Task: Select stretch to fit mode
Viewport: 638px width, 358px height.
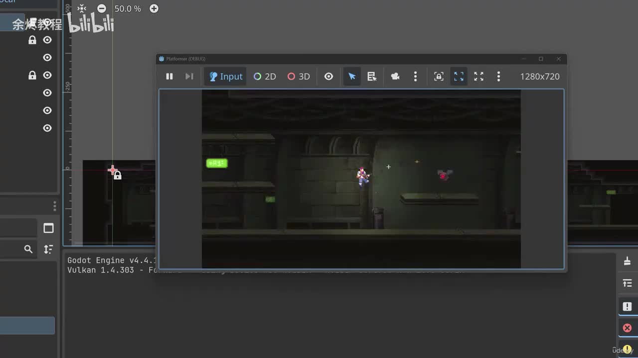Action: pyautogui.click(x=478, y=77)
